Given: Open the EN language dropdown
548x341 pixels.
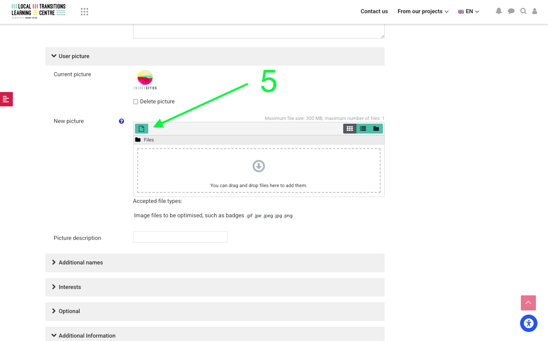Looking at the screenshot, I should click(468, 11).
